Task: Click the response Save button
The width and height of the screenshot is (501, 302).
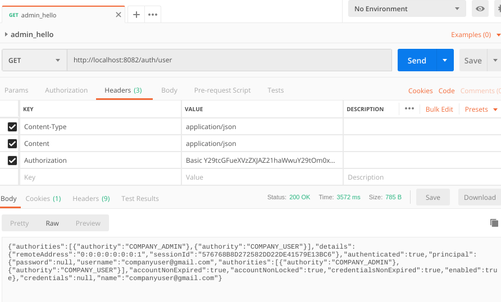Action: (433, 197)
